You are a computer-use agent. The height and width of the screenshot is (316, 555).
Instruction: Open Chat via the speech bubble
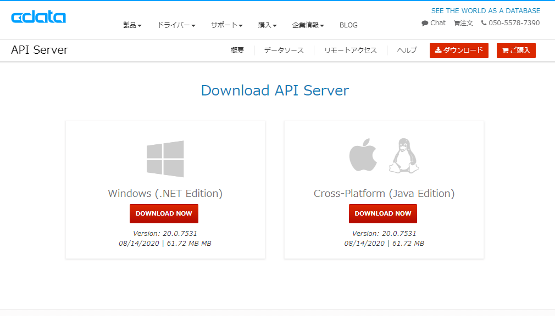click(x=425, y=23)
